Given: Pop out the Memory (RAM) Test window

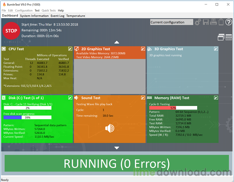Looking at the screenshot, I should tap(216, 98).
